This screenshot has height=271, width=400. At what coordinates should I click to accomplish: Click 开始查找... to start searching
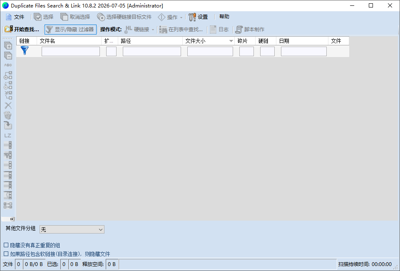coord(22,29)
